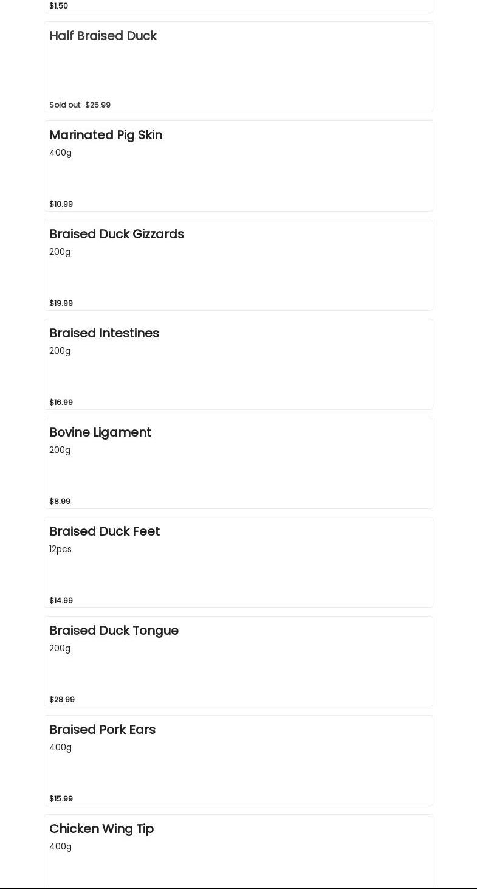The width and height of the screenshot is (477, 889).
Task: Select the Chicken Wing Tip title
Action: (x=101, y=829)
